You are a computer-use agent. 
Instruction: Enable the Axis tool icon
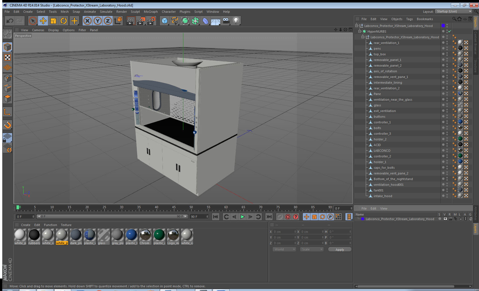[x=7, y=112]
